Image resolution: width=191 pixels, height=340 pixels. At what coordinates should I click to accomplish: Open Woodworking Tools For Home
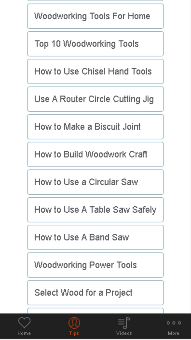[95, 16]
